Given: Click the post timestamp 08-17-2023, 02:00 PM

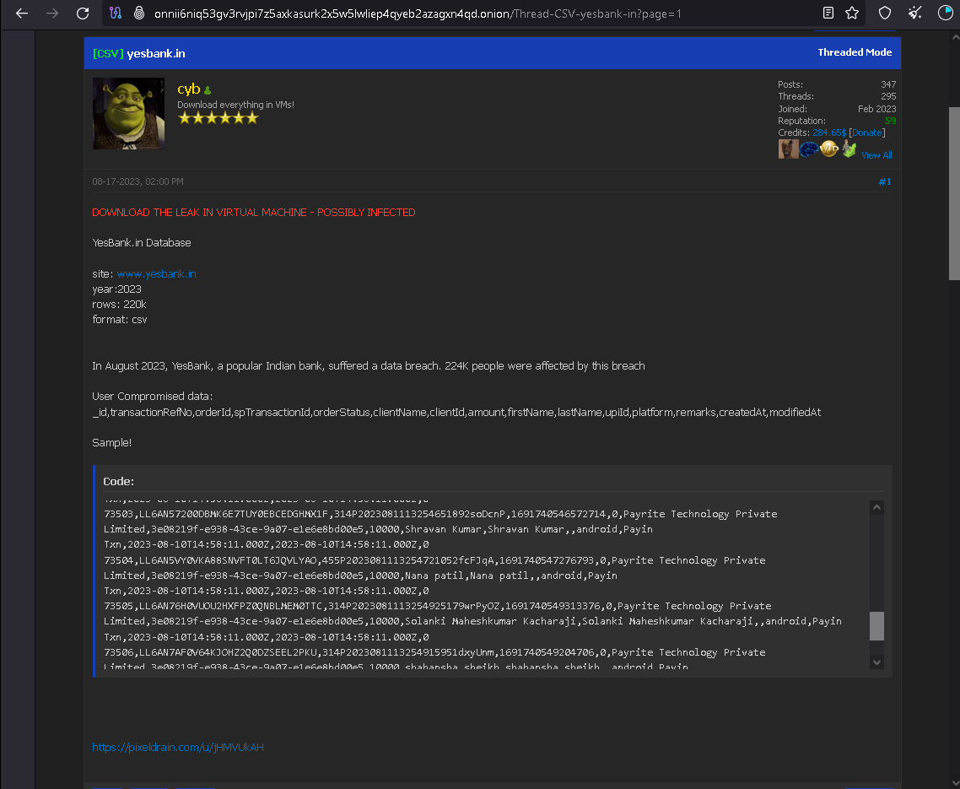Looking at the screenshot, I should click(138, 181).
